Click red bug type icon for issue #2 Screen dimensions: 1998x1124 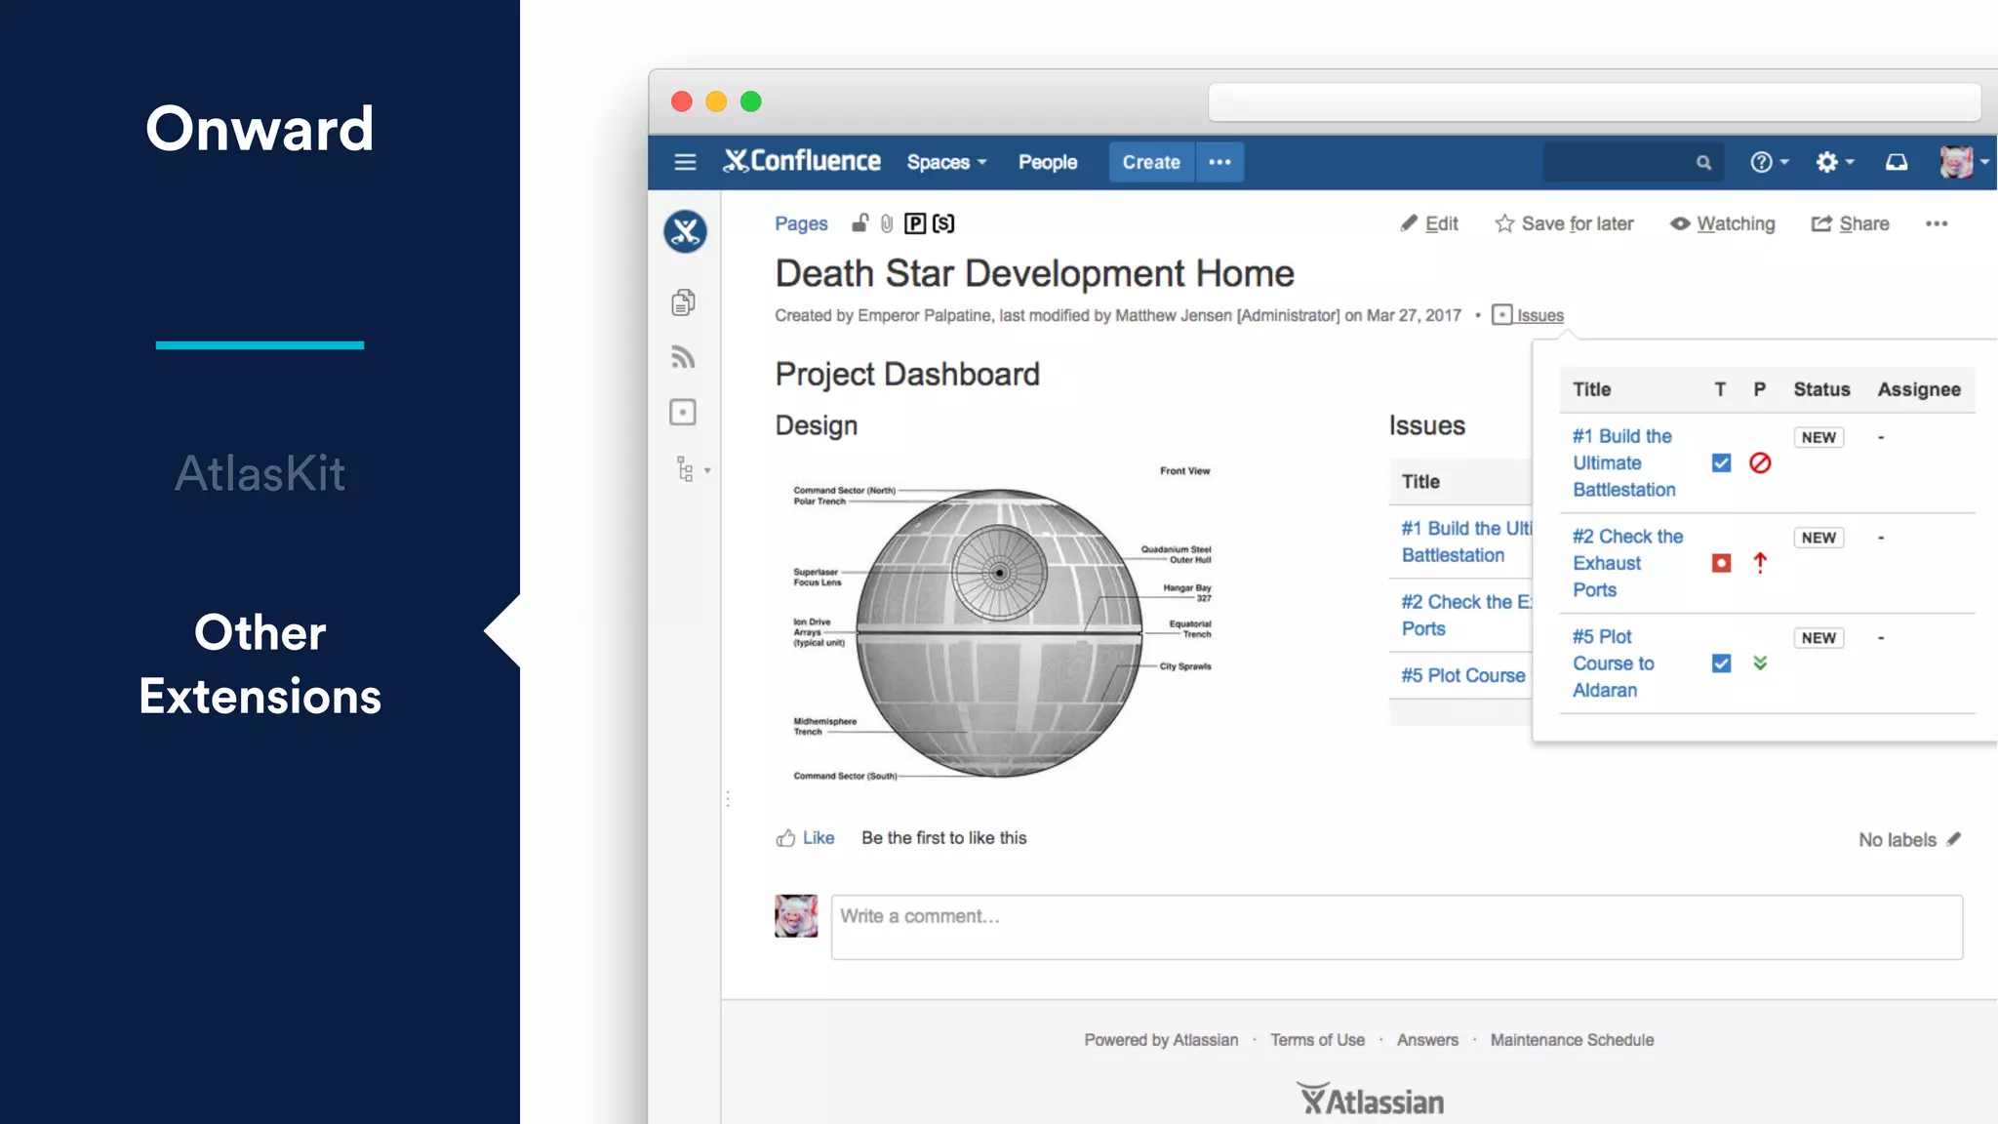pos(1721,563)
